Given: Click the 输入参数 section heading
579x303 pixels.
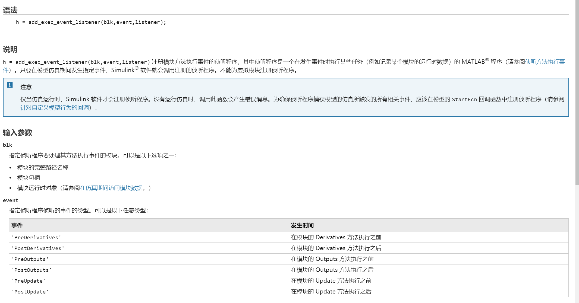Looking at the screenshot, I should tap(18, 133).
